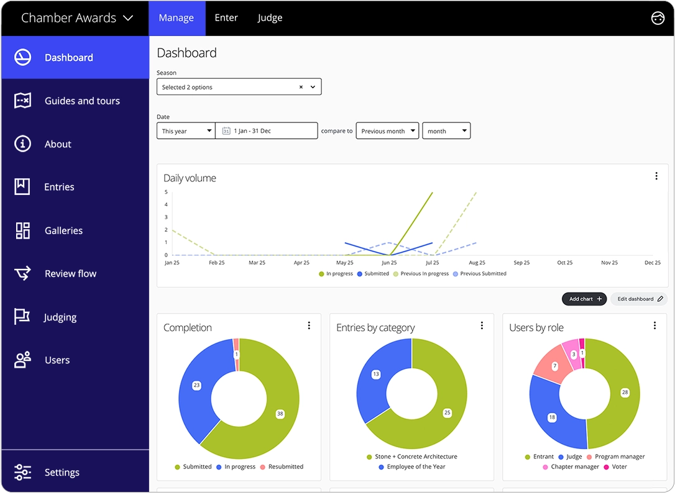Viewport: 675px width, 495px height.
Task: Click the Guides and tours map icon
Action: pos(23,101)
